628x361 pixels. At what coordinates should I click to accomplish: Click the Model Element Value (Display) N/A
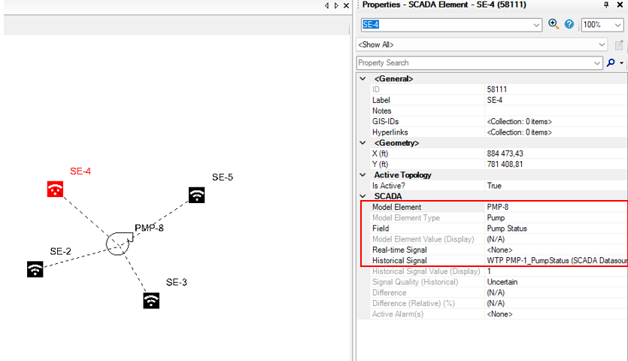coord(496,239)
